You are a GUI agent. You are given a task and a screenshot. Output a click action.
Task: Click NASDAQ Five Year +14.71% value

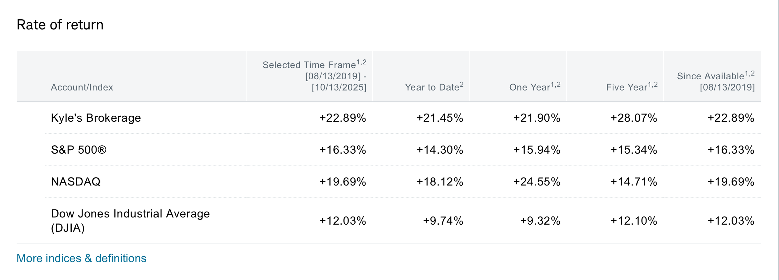click(x=634, y=182)
